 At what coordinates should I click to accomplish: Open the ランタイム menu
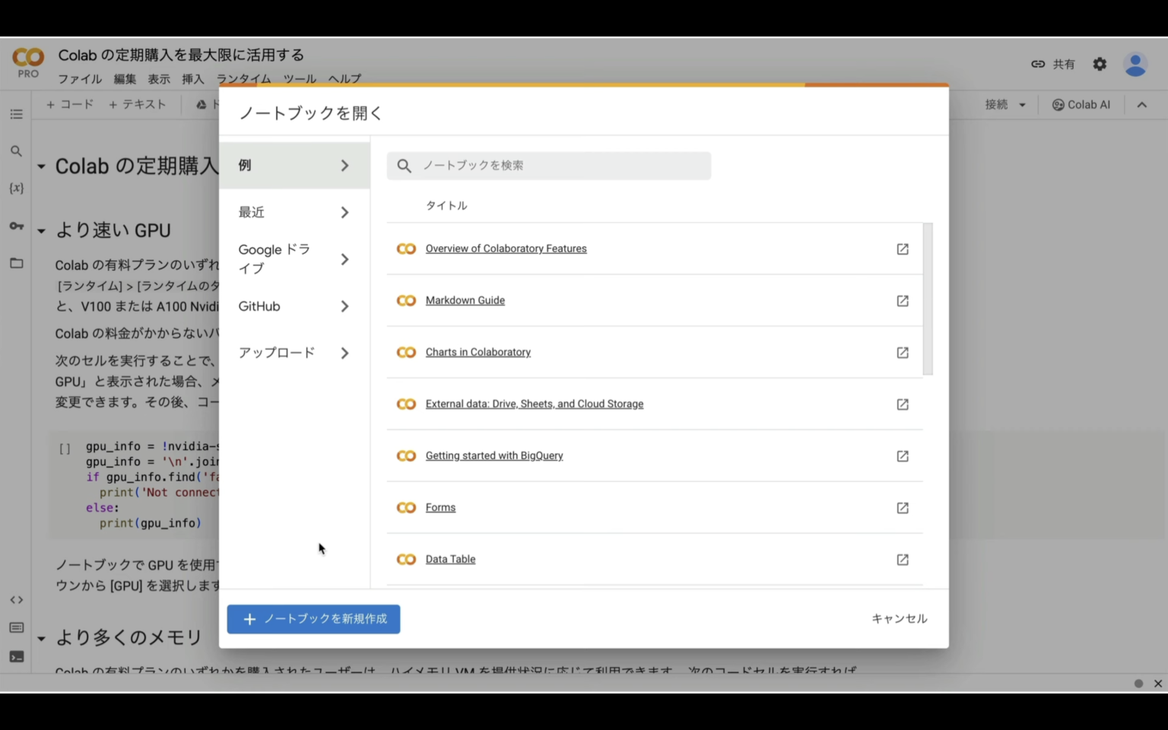242,78
